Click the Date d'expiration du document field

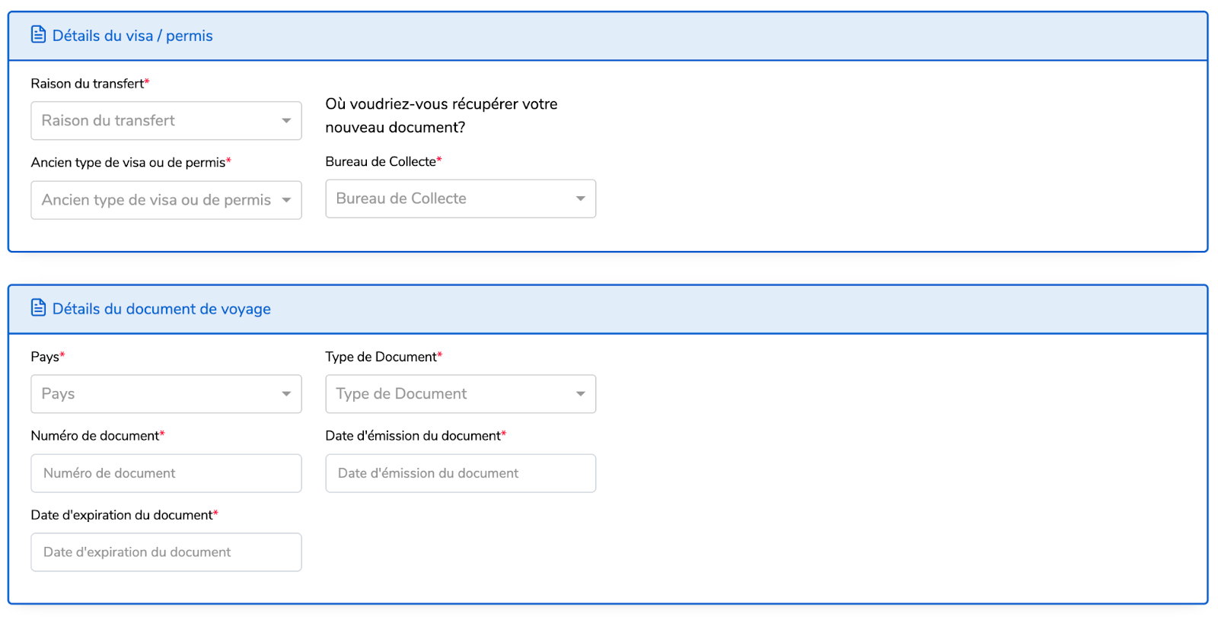(166, 552)
